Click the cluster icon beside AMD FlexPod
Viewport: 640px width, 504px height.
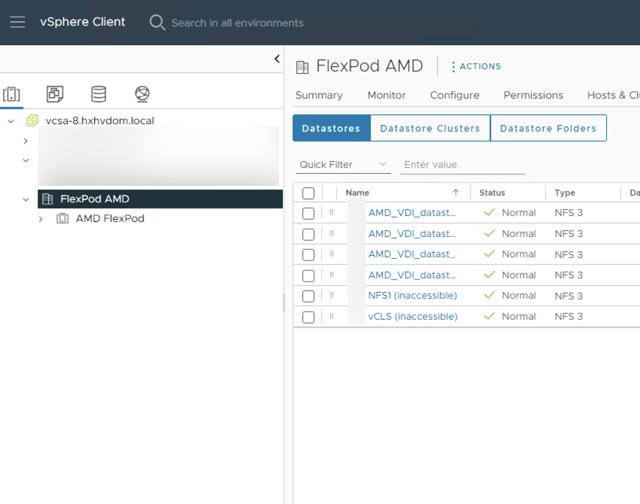coord(62,218)
